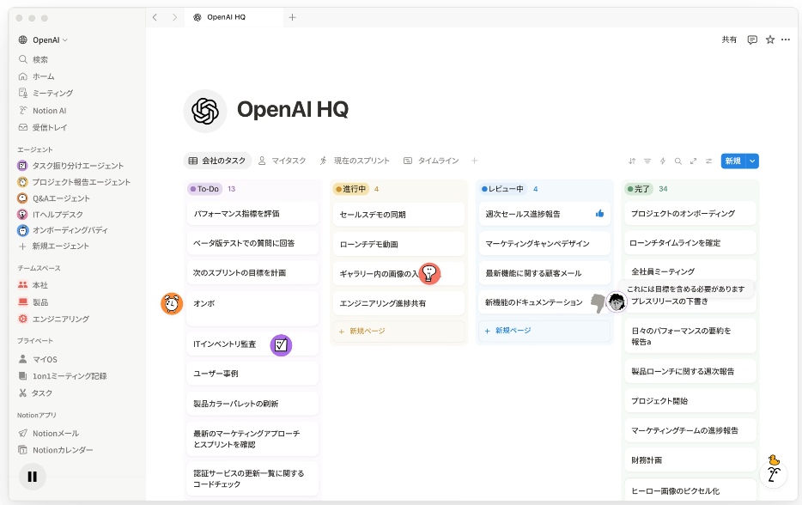Add a new view with plus
This screenshot has width=802, height=505.
(x=475, y=161)
